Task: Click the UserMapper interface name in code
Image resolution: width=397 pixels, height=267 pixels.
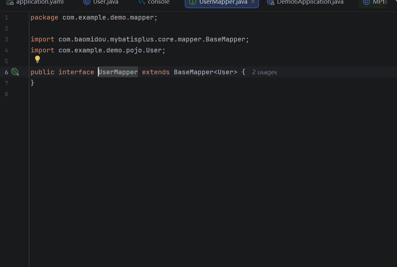Action: 118,72
